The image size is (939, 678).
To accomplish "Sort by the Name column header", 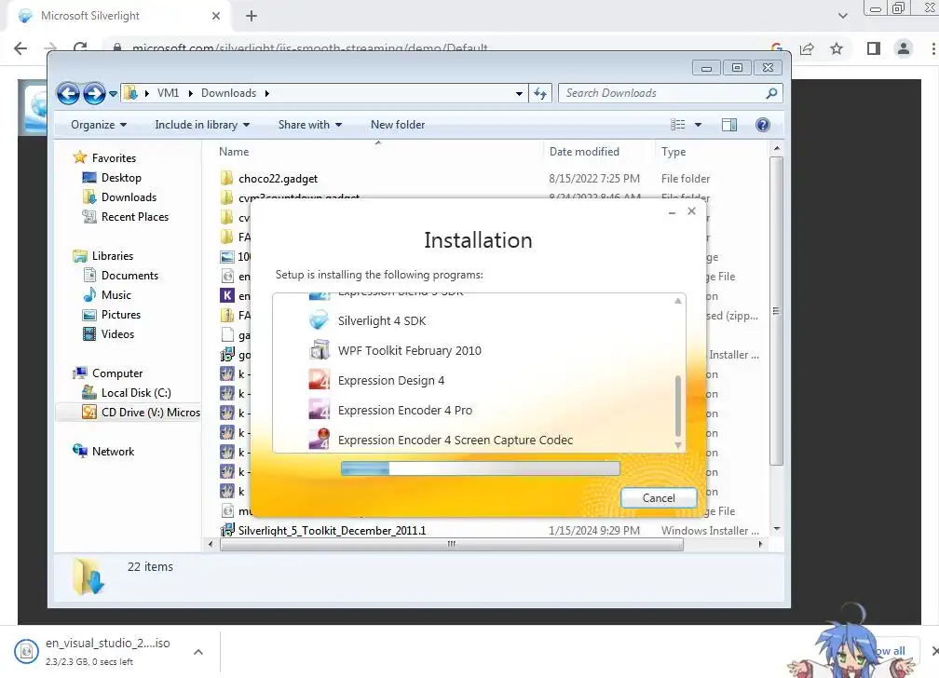I will coord(234,152).
